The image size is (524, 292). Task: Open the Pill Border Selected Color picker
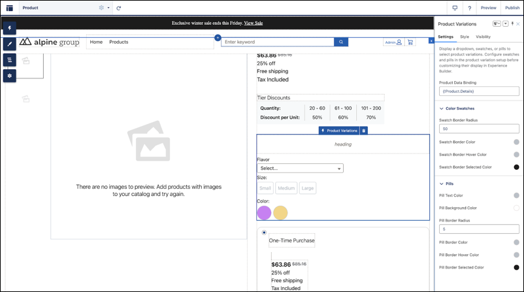tap(516, 267)
